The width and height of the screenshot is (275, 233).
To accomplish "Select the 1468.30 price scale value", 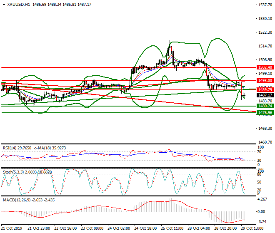I will click(x=265, y=129).
